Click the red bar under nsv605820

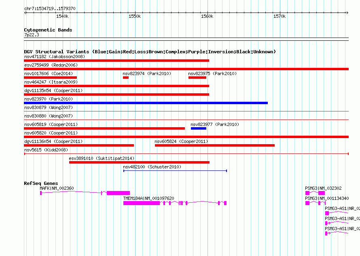[186, 137]
